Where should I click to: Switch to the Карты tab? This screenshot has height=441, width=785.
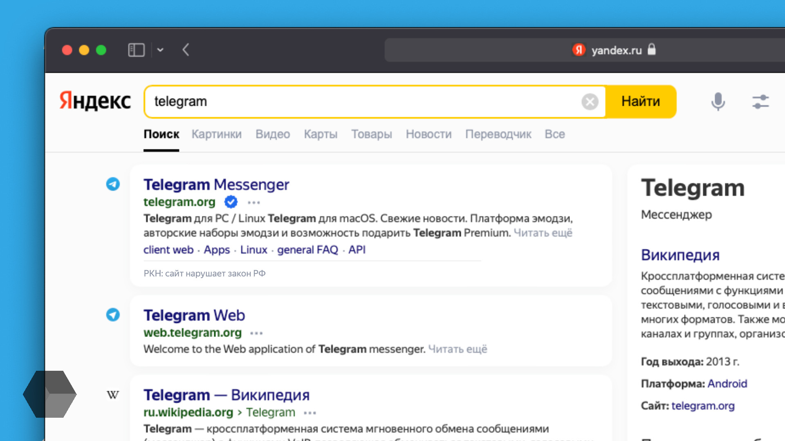coord(321,134)
